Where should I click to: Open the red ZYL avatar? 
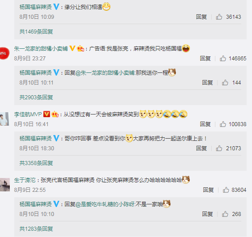4,53
